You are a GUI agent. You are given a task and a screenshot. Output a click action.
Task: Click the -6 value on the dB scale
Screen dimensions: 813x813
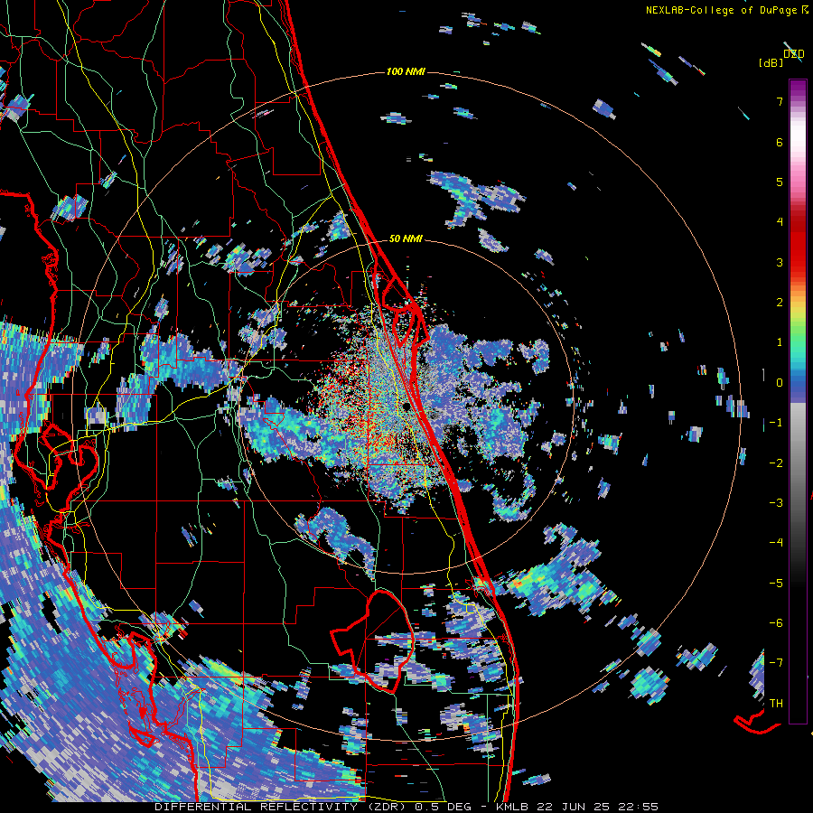click(776, 623)
